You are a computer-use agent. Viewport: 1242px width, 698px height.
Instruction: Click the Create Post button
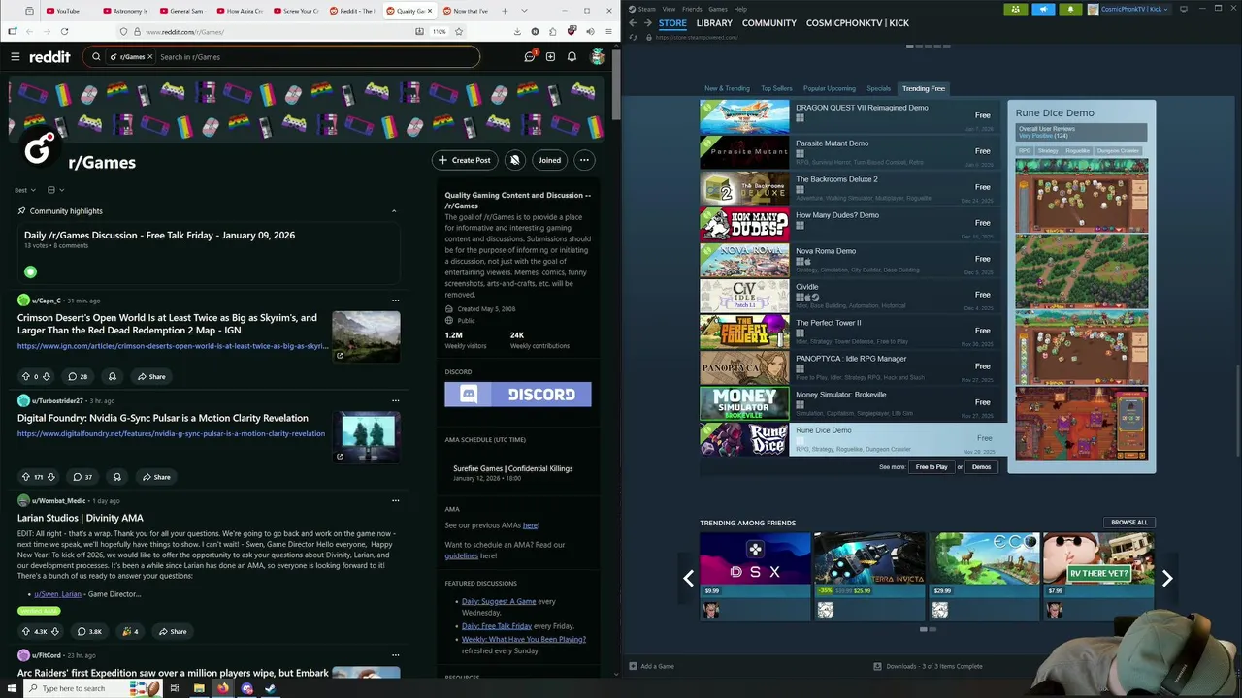point(465,160)
